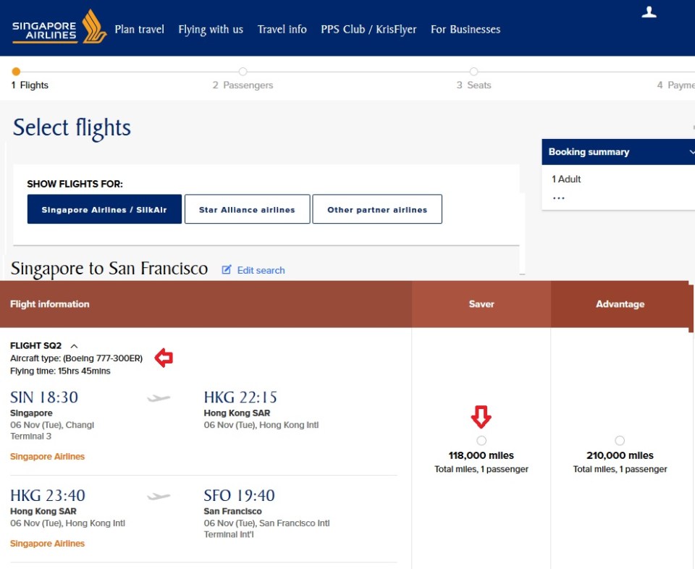This screenshot has height=569, width=695.
Task: Open the PPS Club / KrisFlyer menu
Action: pos(368,30)
